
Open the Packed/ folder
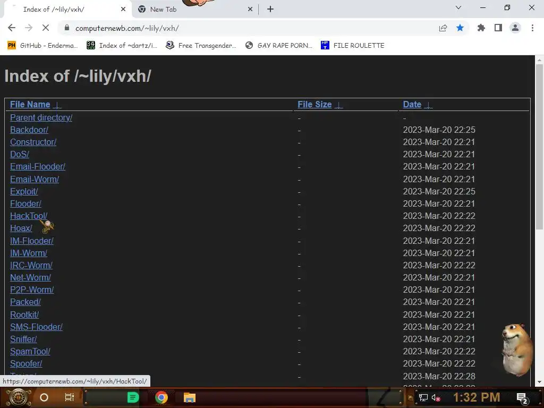point(25,302)
